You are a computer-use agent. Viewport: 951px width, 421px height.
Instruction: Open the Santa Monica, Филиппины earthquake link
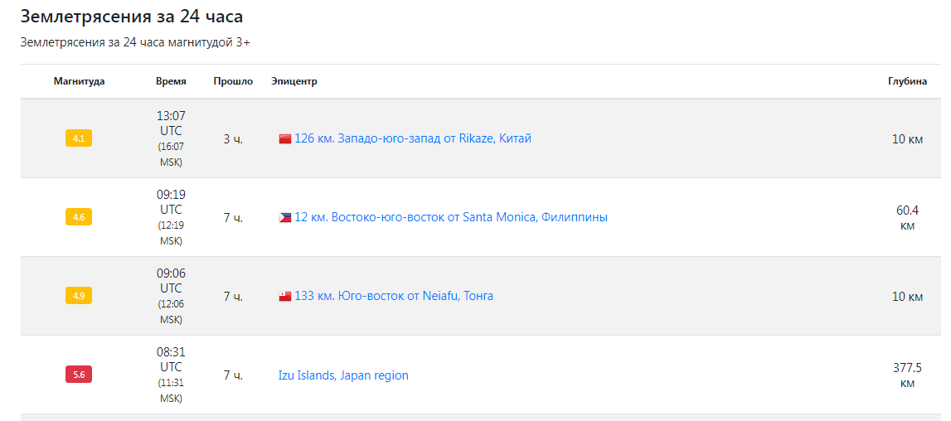coord(451,217)
